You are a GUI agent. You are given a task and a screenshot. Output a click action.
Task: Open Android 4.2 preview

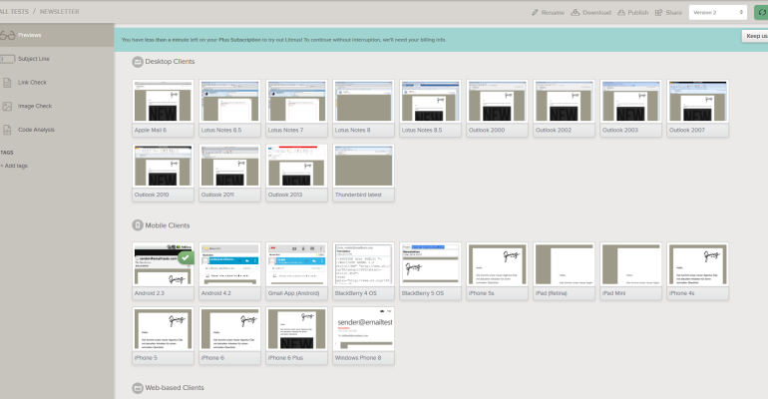click(x=229, y=270)
